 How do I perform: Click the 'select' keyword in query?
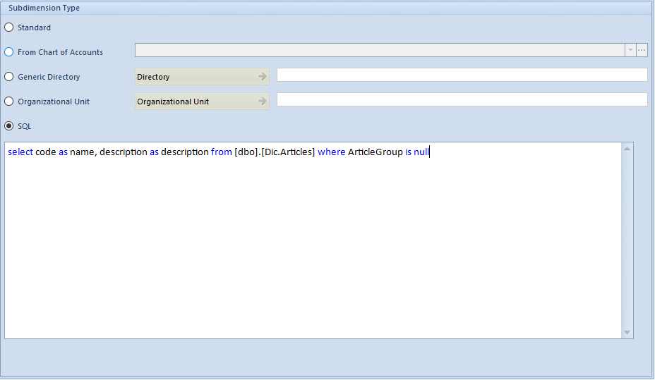[20, 152]
